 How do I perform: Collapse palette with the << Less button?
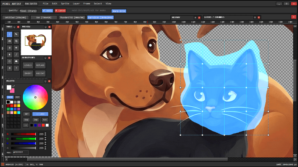click(x=40, y=114)
